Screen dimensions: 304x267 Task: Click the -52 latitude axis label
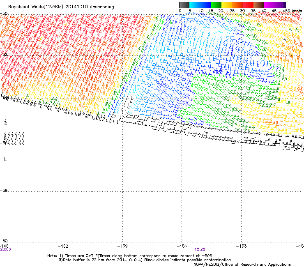pos(4,55)
